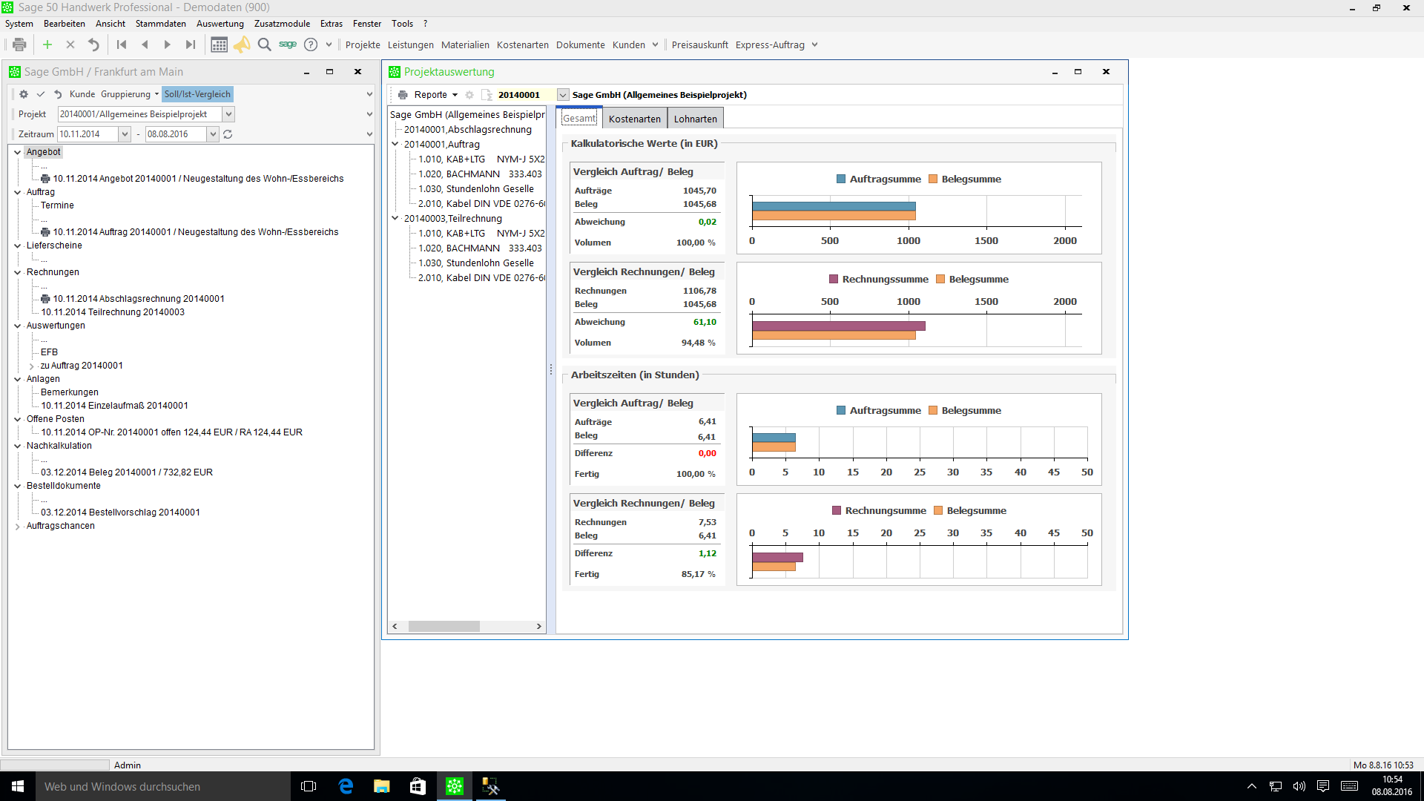
Task: Click the delete X icon in toolbar
Action: (x=70, y=44)
